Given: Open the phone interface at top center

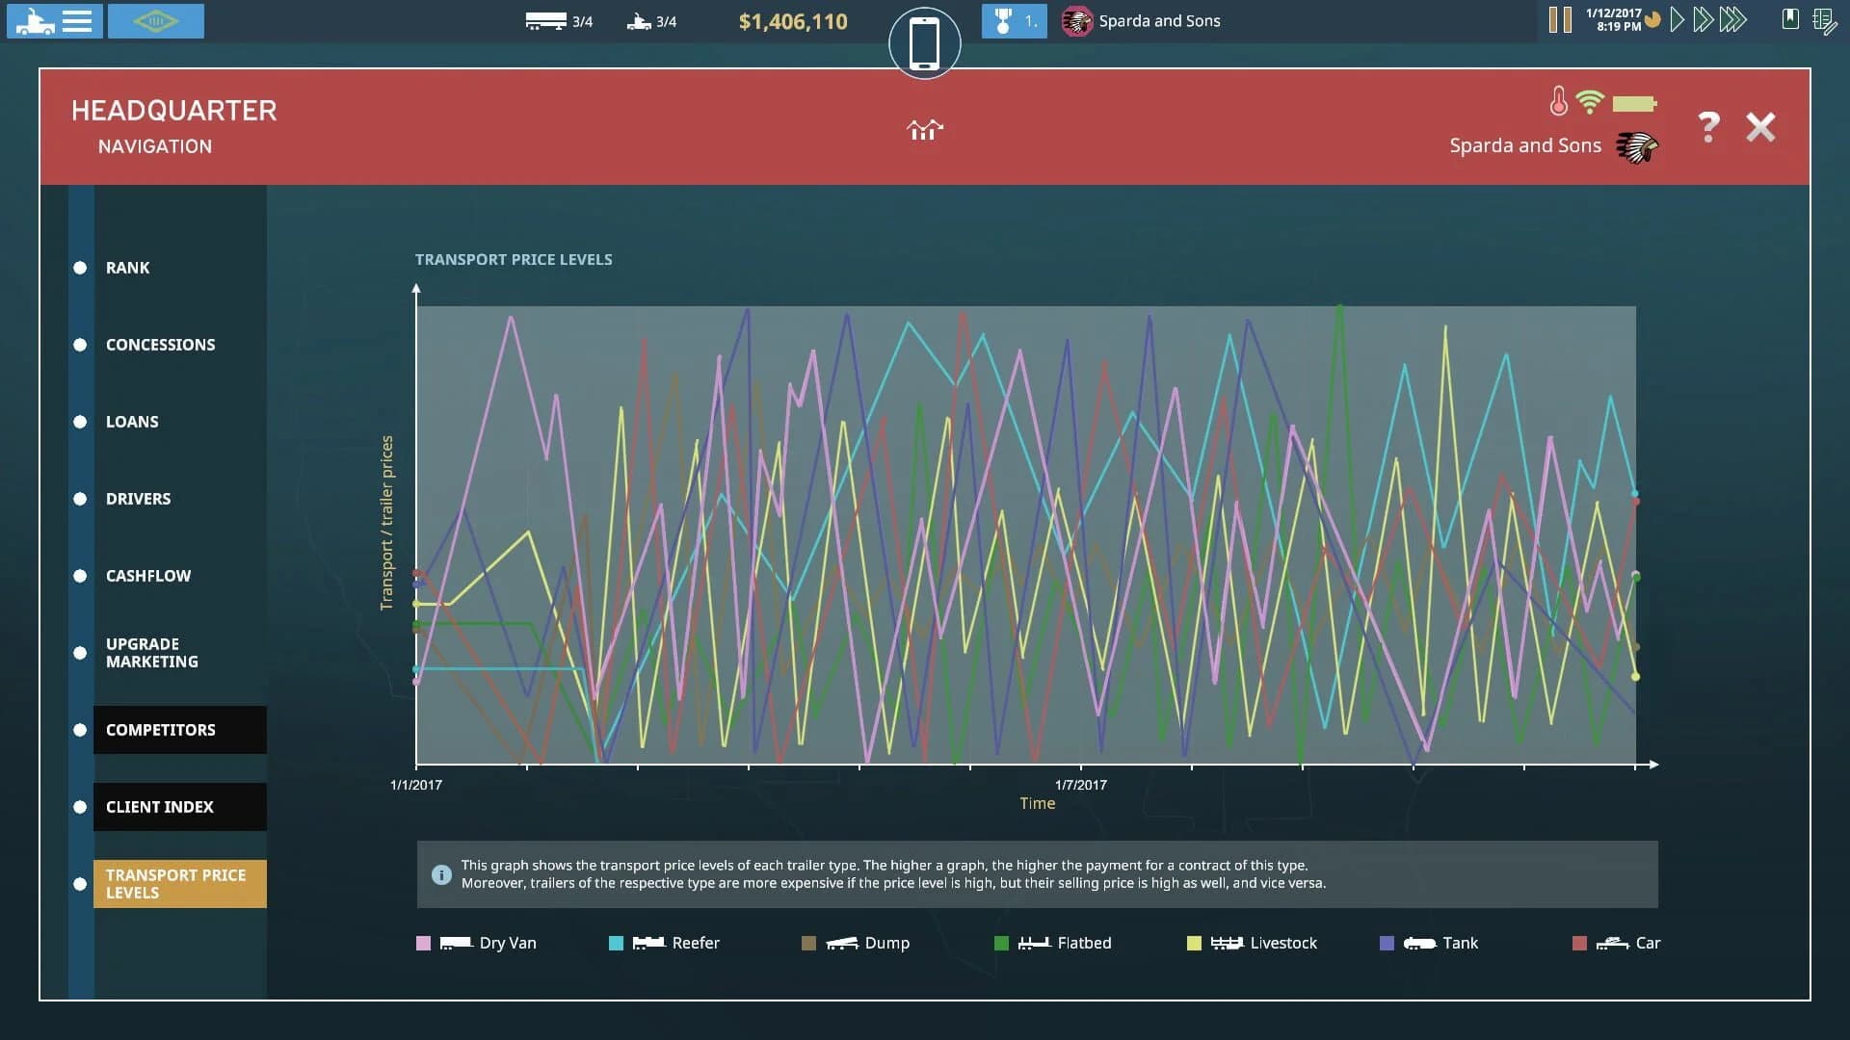Looking at the screenshot, I should point(924,42).
